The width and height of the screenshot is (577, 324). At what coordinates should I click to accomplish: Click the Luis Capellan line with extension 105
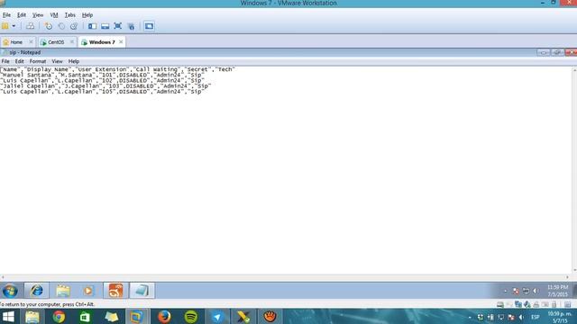click(x=102, y=92)
